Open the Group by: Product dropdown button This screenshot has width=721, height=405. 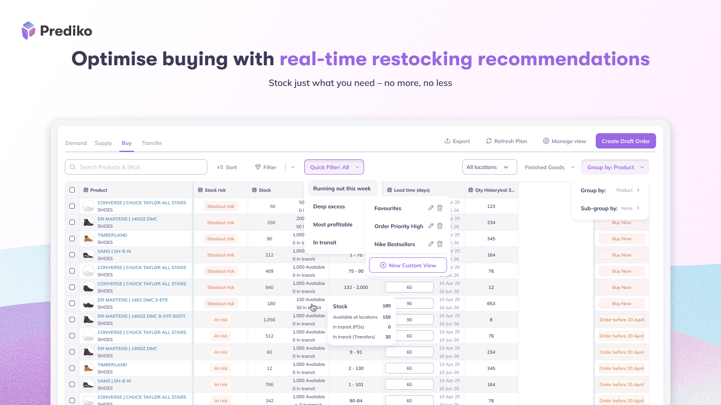tap(615, 167)
